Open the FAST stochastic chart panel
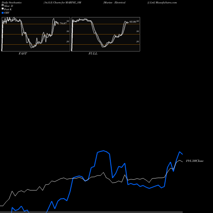Image resolution: width=213 pixels, height=213 pixels. pos(36,34)
